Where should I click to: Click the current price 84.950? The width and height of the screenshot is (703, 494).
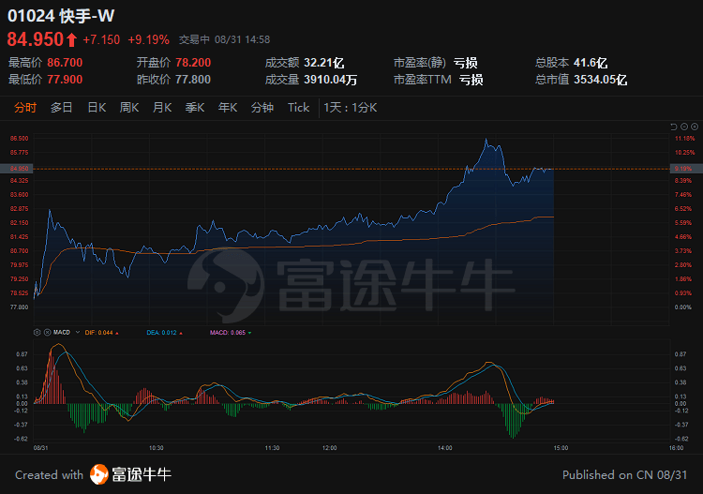tap(36, 39)
